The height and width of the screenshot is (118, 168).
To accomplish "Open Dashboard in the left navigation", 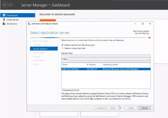I will coord(18,15).
